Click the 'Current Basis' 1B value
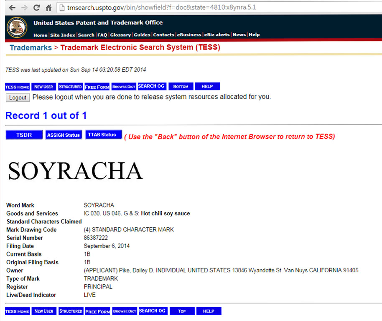Viewport: 382px width, 321px height. (87, 254)
